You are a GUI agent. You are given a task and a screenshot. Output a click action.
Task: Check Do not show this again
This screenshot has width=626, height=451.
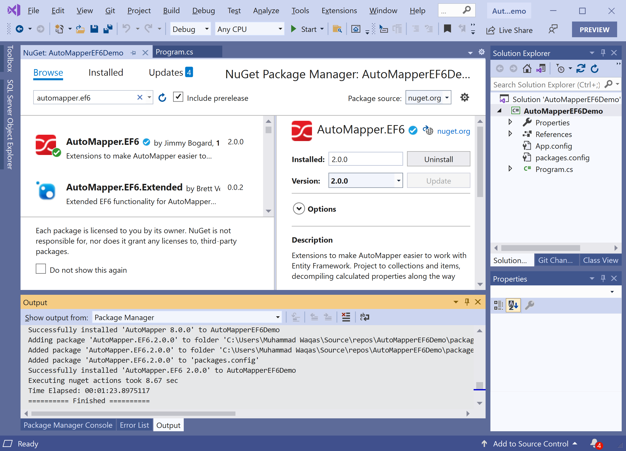tap(41, 269)
